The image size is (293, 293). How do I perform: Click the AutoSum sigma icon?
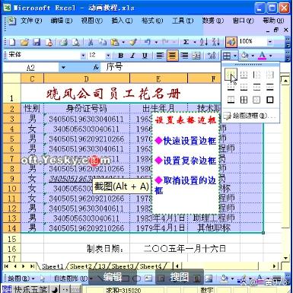tap(186, 42)
